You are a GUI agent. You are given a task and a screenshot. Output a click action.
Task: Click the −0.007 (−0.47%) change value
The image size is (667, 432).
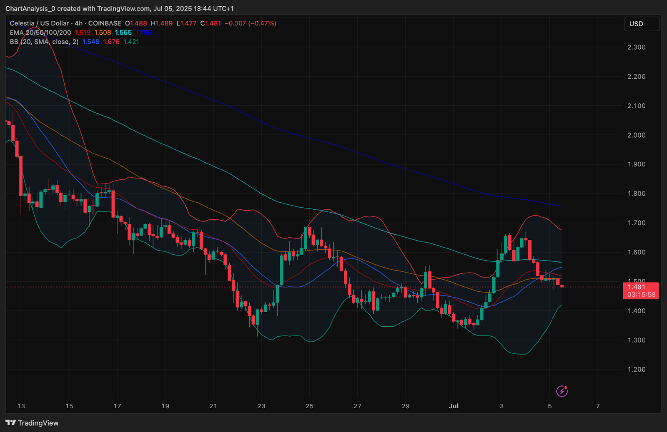point(250,23)
